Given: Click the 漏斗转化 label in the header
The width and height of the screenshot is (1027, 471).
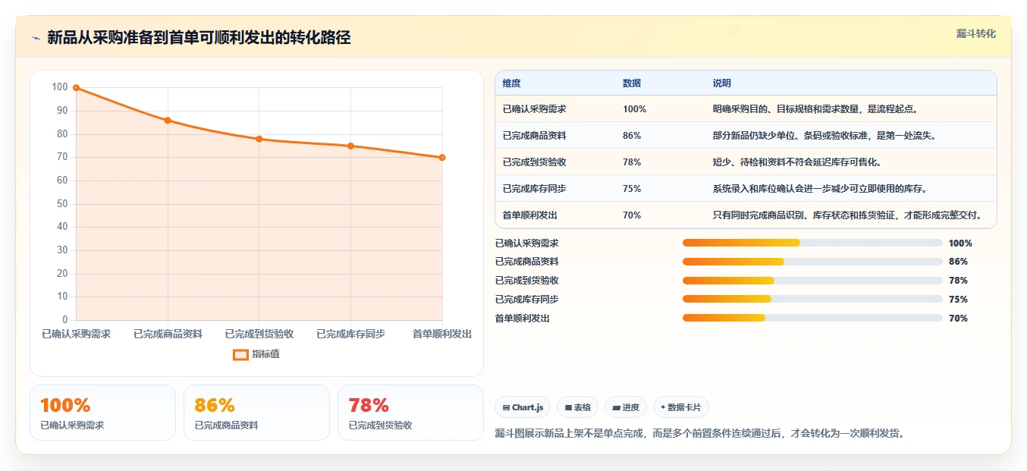Looking at the screenshot, I should pos(975,34).
